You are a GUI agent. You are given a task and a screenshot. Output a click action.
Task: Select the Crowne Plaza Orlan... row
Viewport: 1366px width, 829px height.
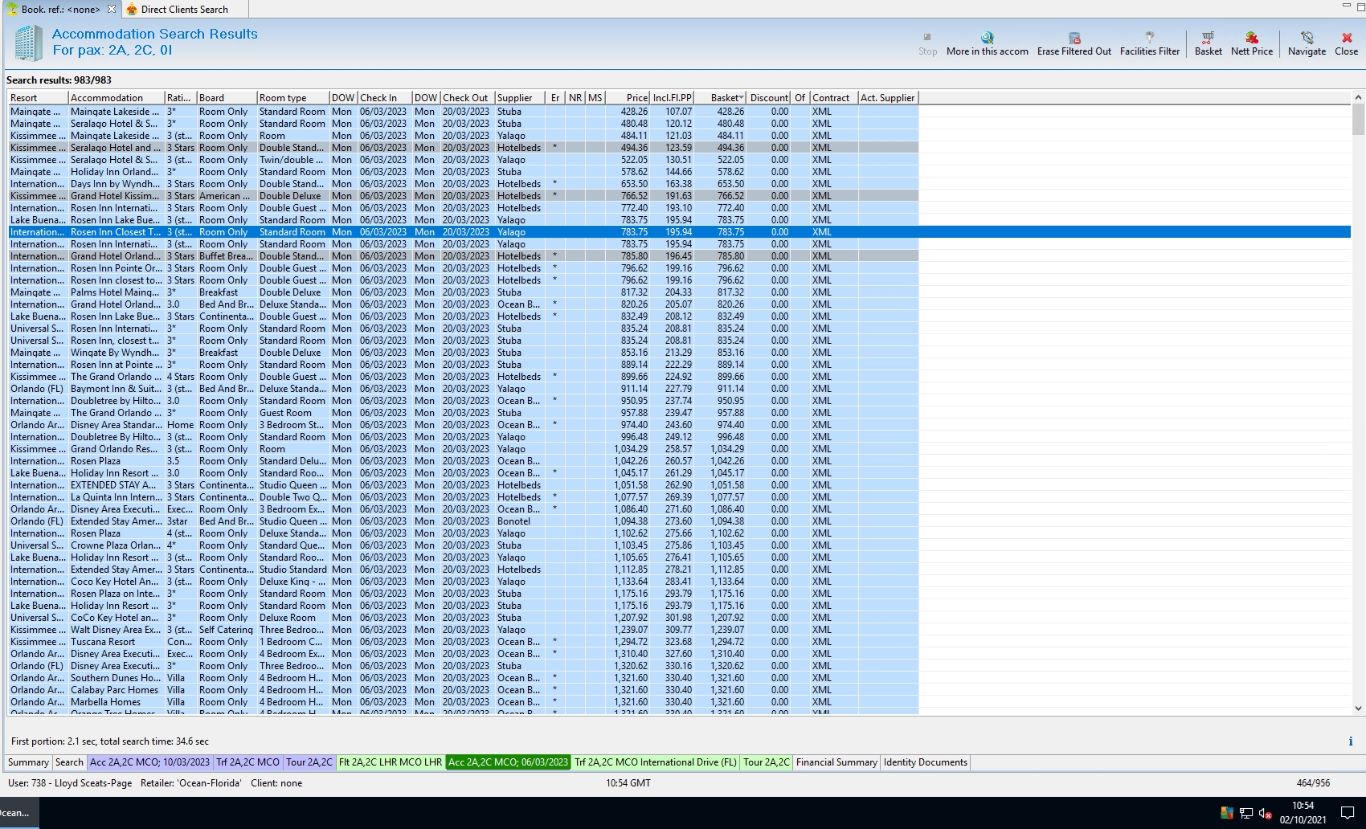click(463, 545)
